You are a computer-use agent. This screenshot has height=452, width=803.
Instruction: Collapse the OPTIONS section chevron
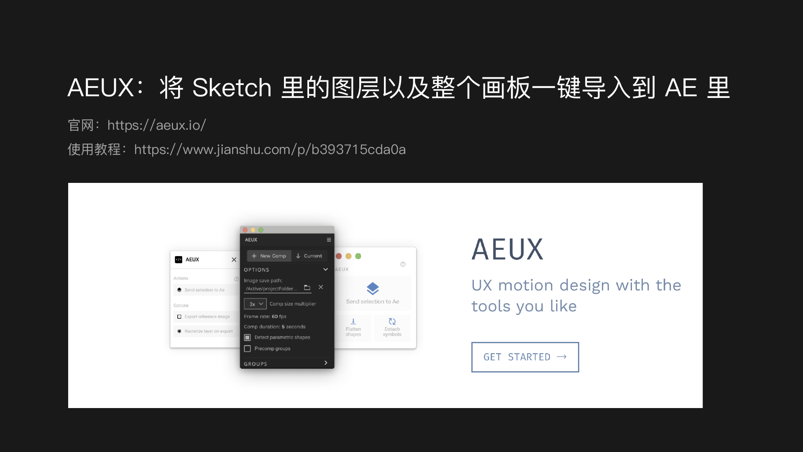click(325, 270)
